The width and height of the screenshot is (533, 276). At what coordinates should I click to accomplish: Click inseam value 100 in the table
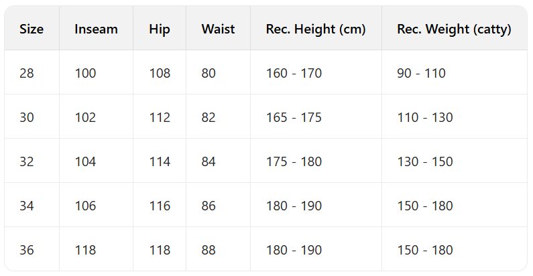point(85,73)
